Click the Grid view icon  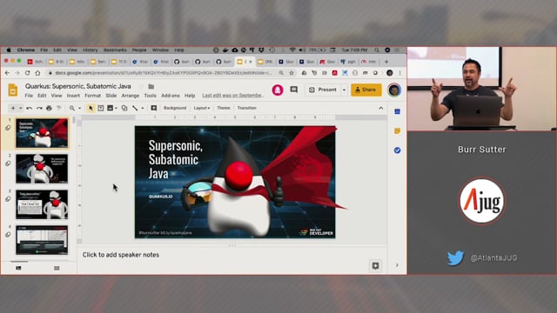pos(57,269)
